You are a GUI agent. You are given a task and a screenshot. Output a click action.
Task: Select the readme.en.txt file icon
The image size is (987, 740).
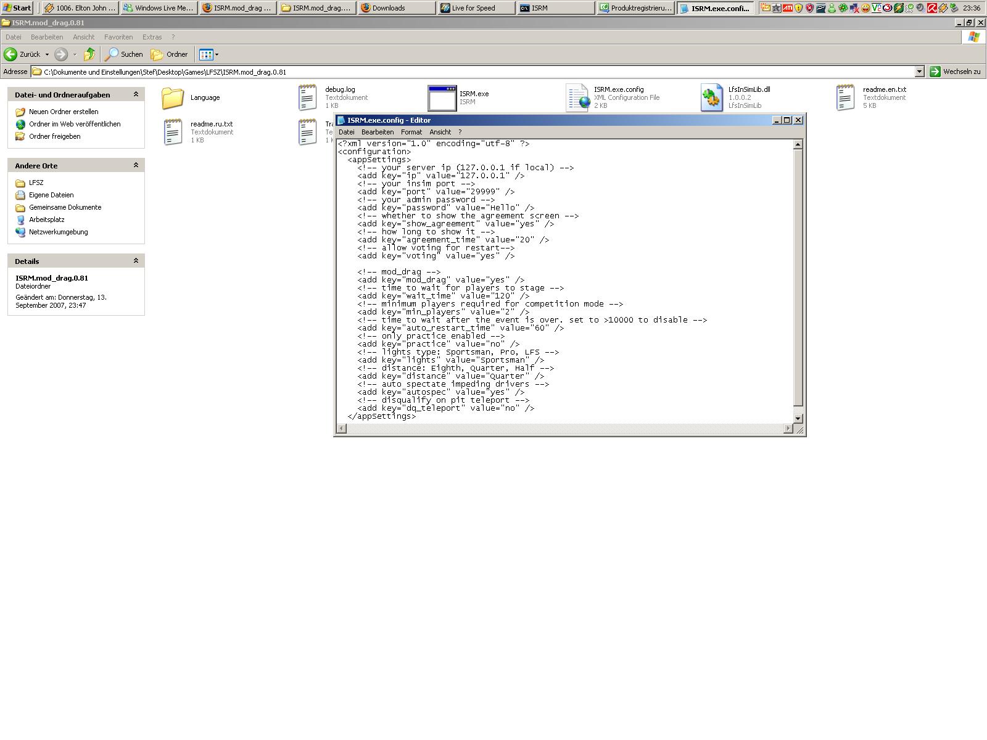click(x=845, y=97)
